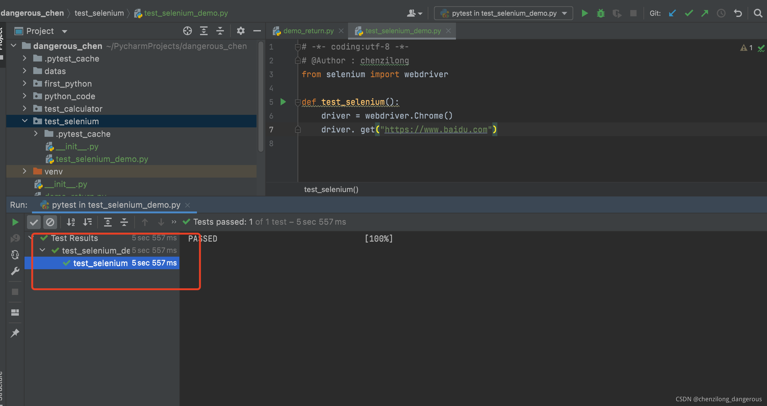Collapse the test_selenium folder

click(24, 121)
